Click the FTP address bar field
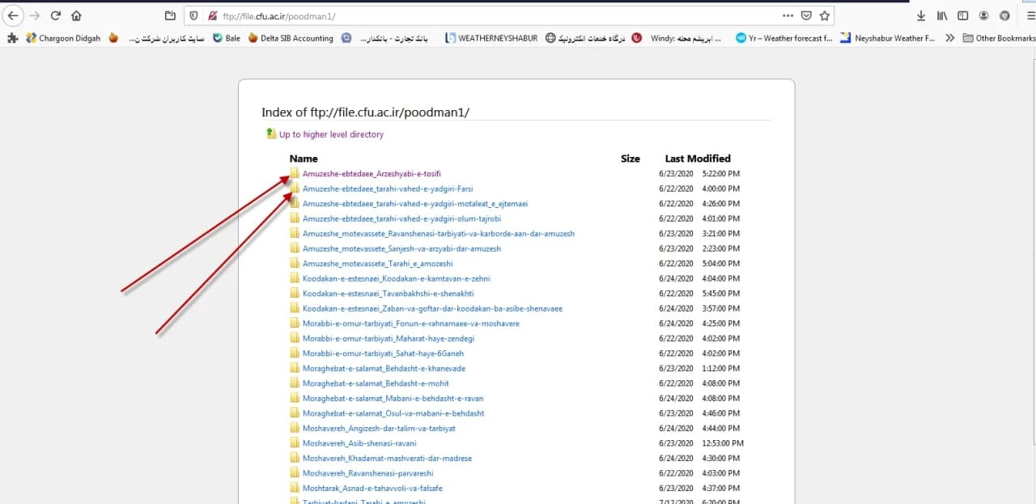 tap(486, 15)
